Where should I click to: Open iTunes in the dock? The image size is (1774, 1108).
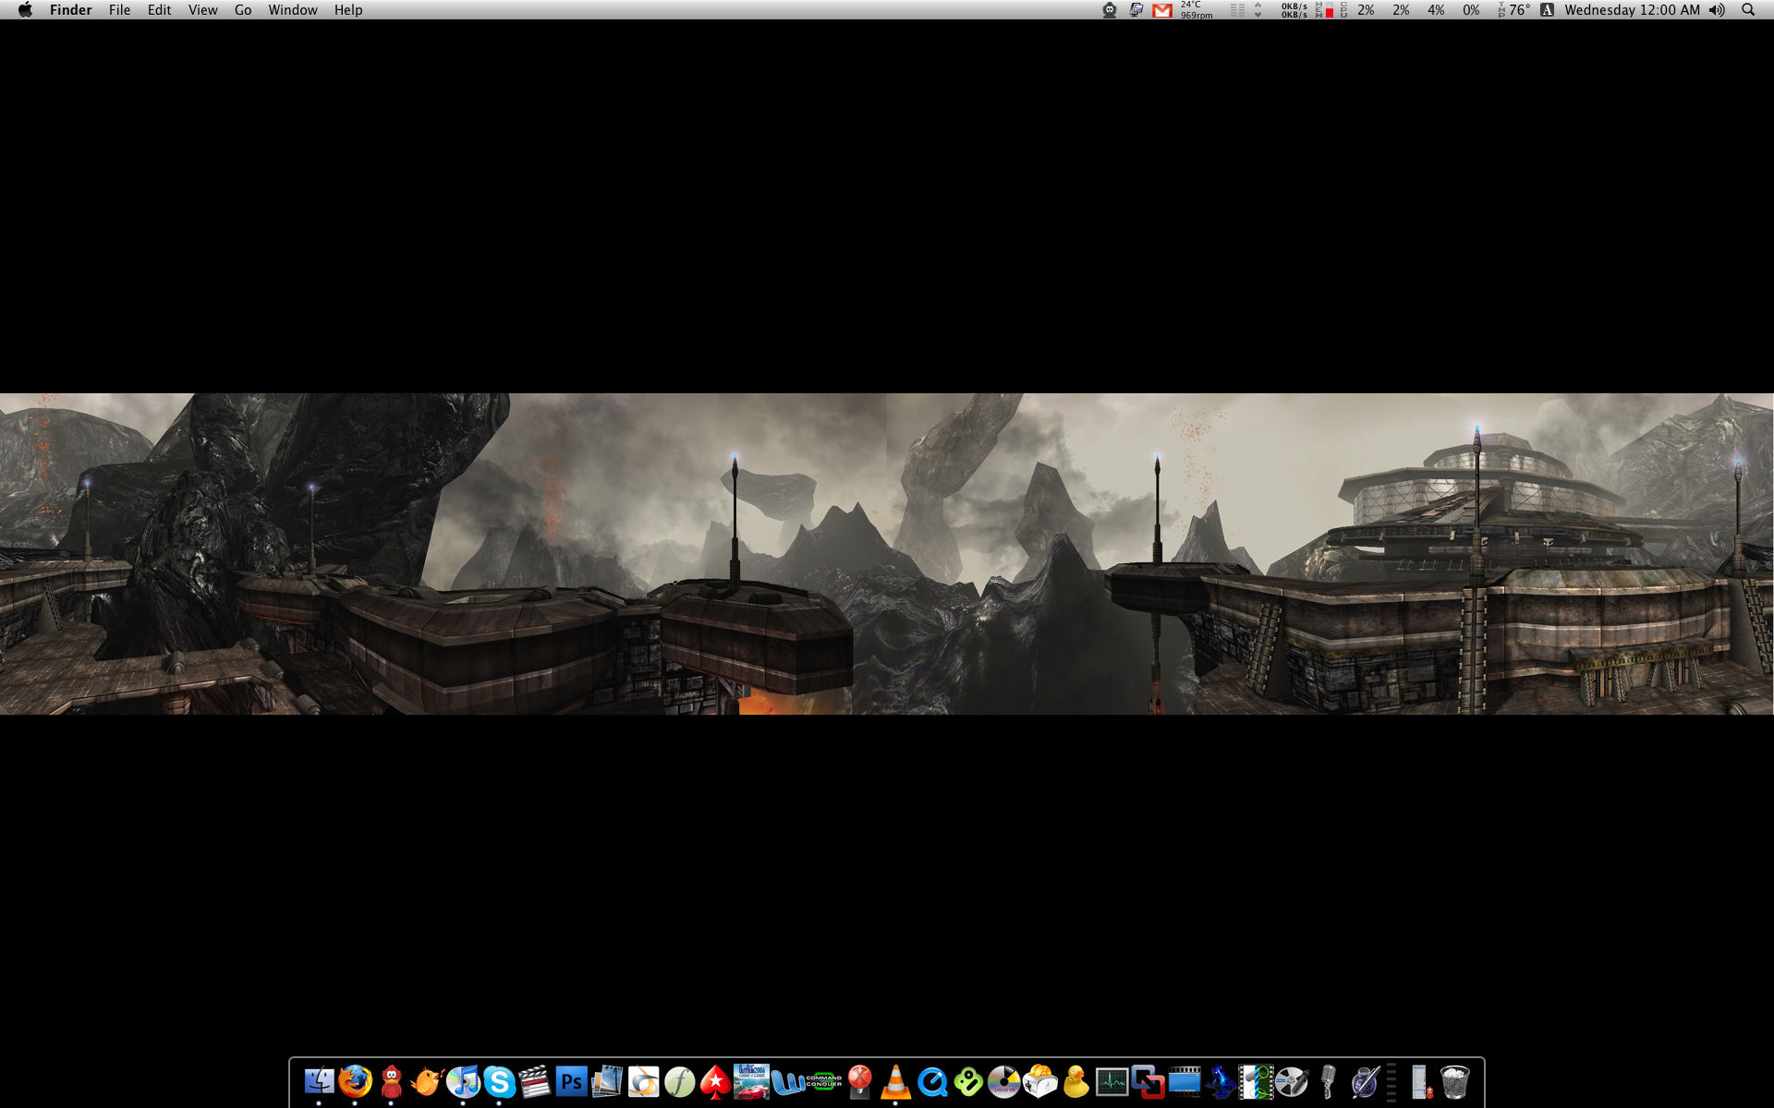[x=463, y=1081]
